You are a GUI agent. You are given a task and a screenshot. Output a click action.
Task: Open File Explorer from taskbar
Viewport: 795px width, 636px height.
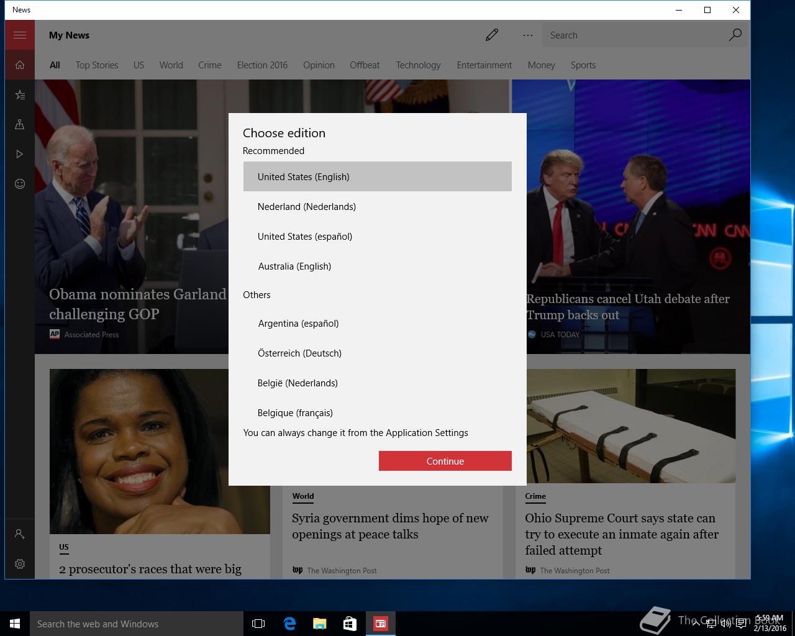320,624
